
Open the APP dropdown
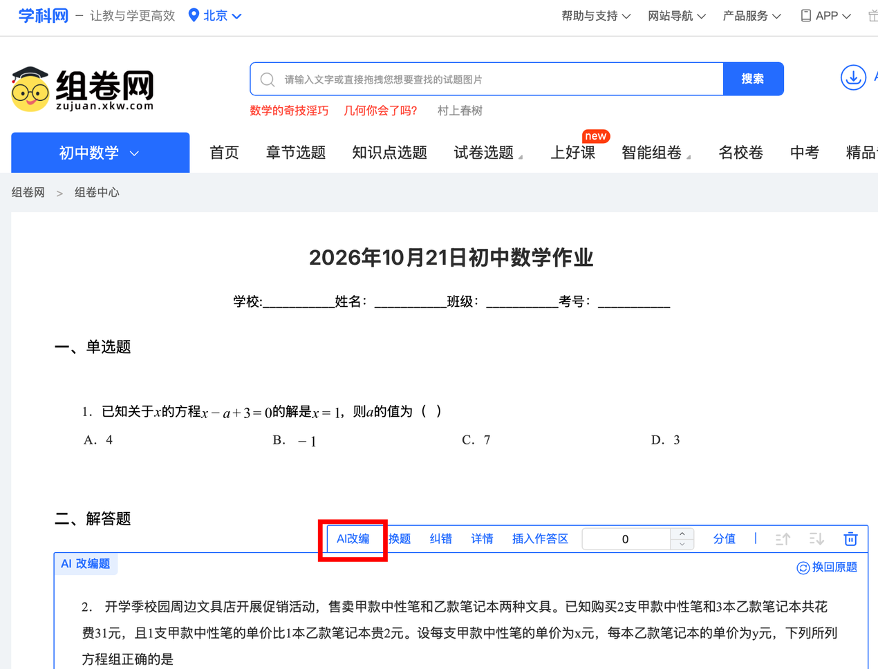pos(833,15)
